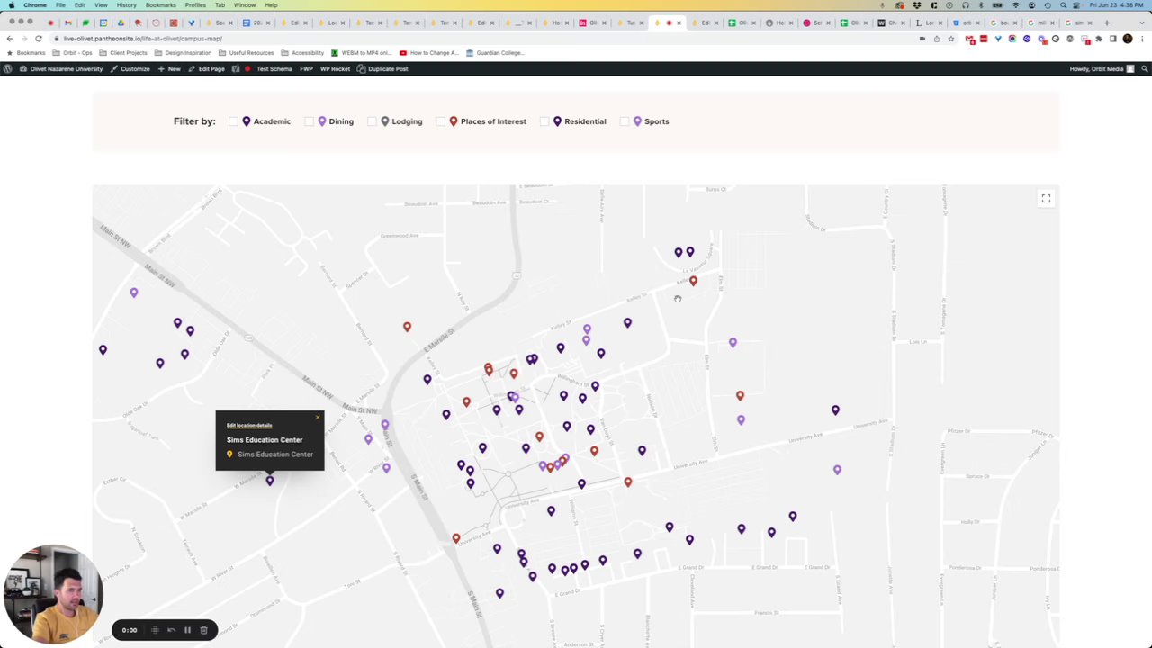Close the Sims Education Center popup

click(318, 417)
